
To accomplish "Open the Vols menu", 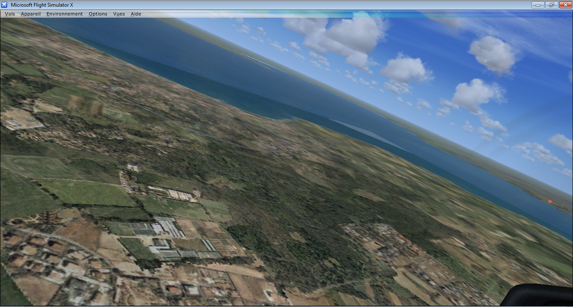I will point(10,14).
